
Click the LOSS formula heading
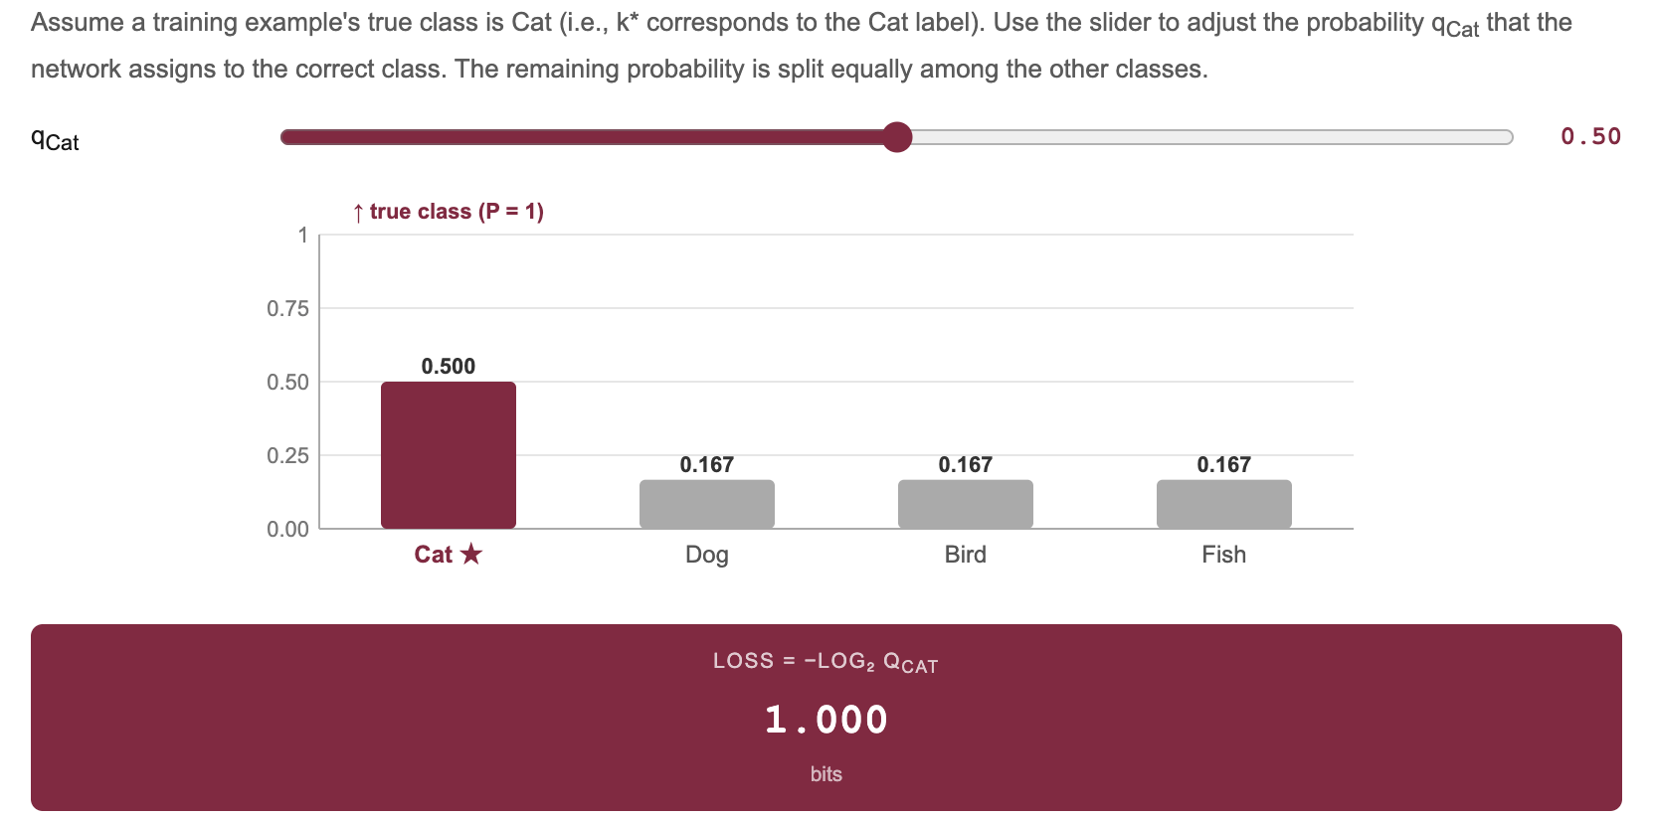(x=826, y=659)
